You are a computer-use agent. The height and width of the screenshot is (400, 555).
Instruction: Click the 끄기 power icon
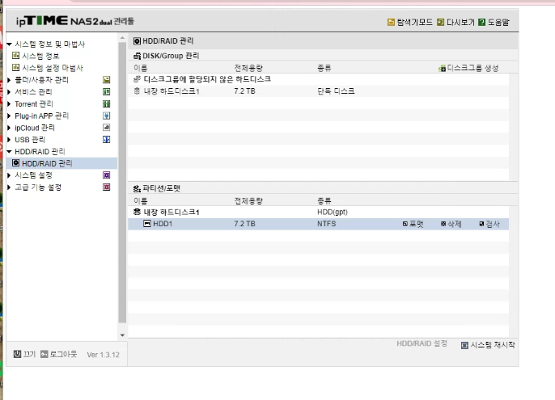[17, 354]
